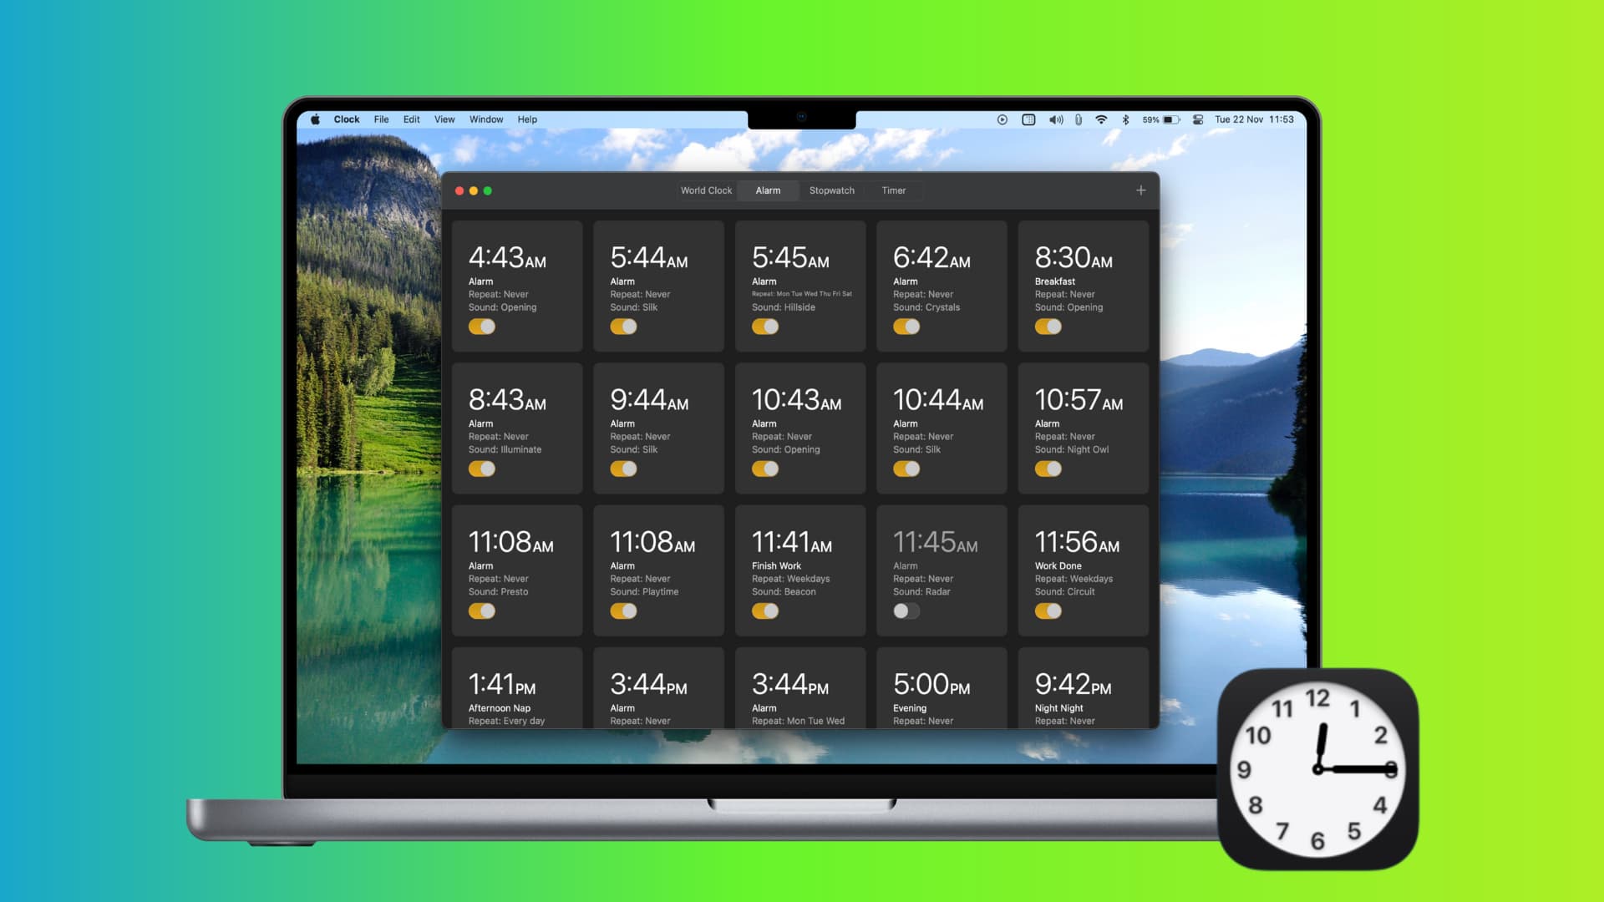Switch to the World Clock tab
The image size is (1604, 902).
(x=705, y=190)
